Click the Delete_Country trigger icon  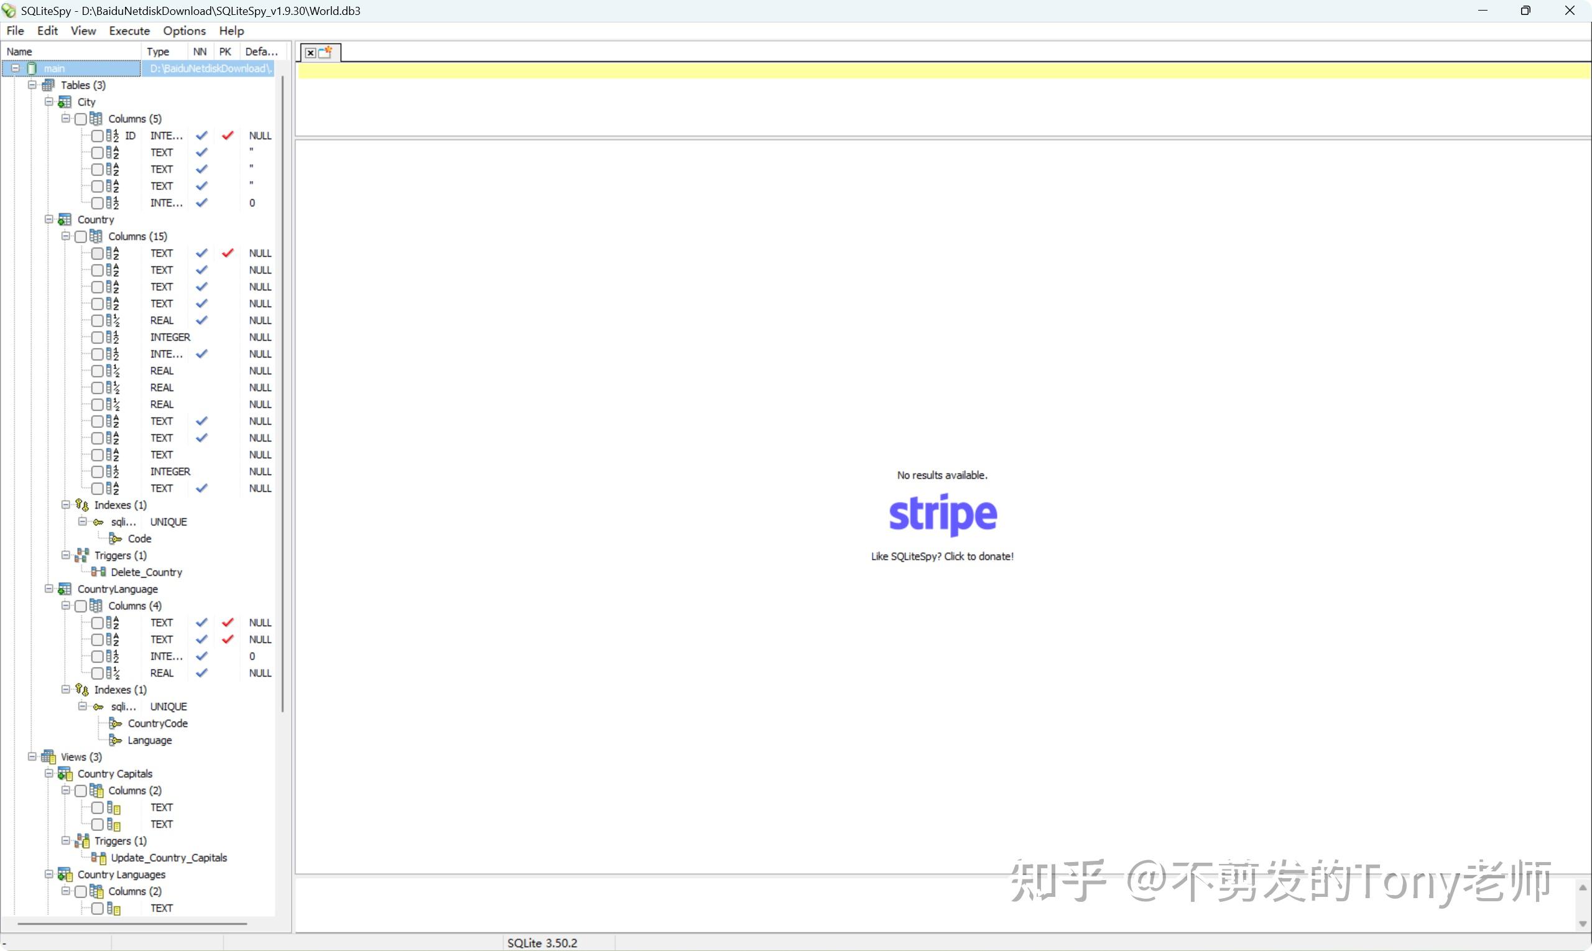pos(99,572)
